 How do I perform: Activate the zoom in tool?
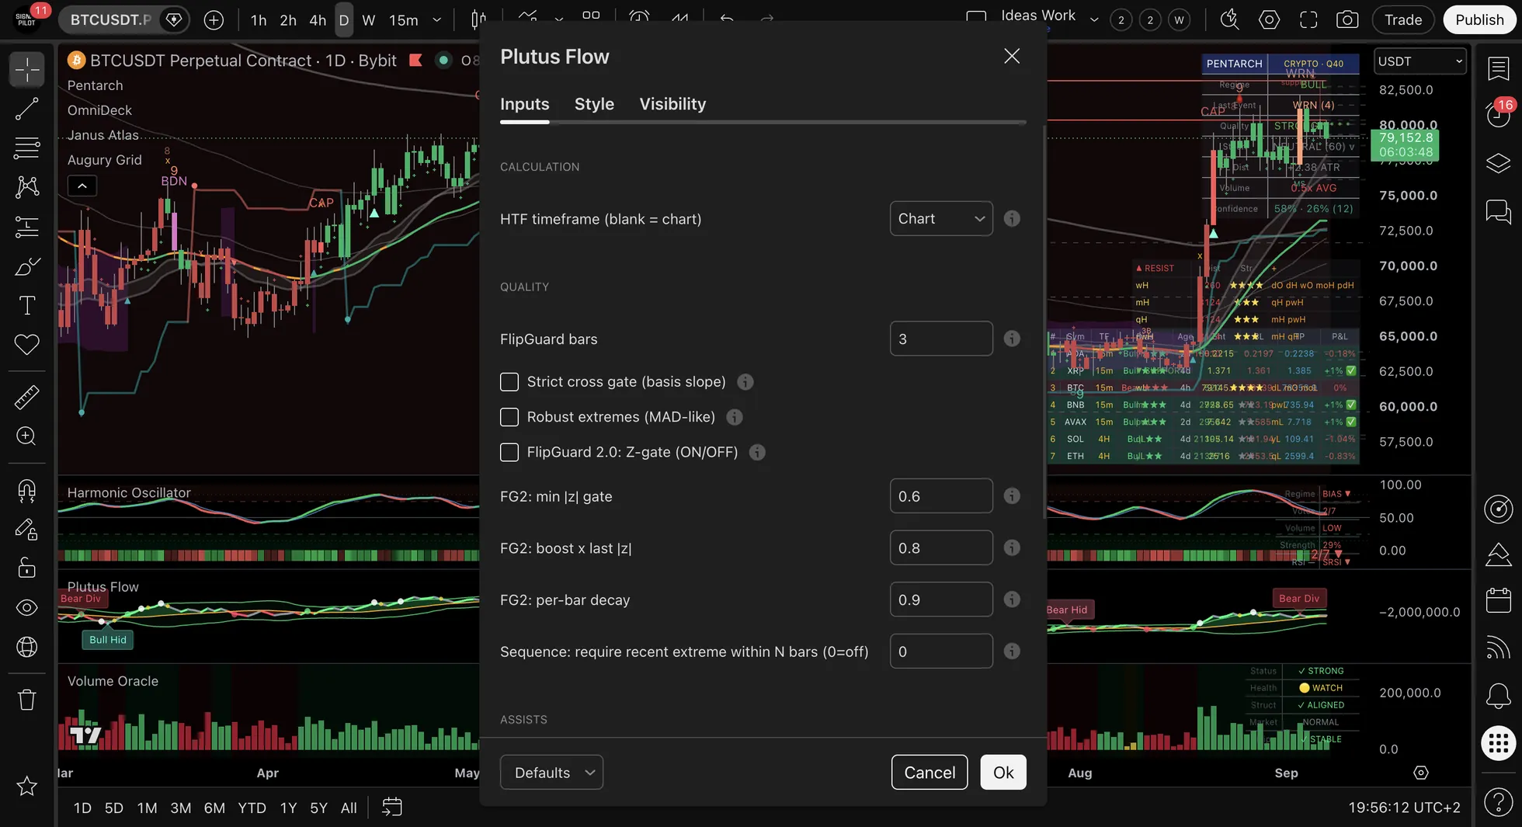[27, 436]
